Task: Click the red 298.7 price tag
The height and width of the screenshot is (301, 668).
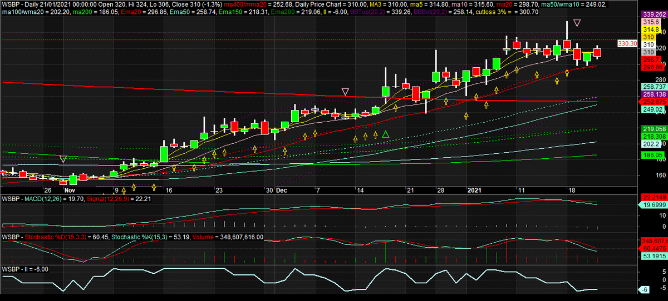Action: coord(650,59)
